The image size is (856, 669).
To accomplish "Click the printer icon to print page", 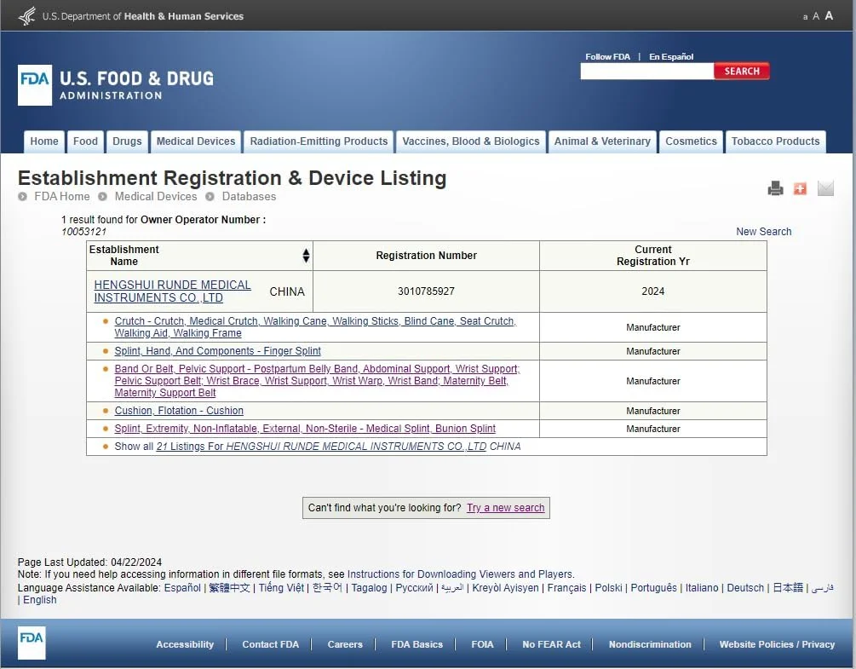I will tap(775, 188).
